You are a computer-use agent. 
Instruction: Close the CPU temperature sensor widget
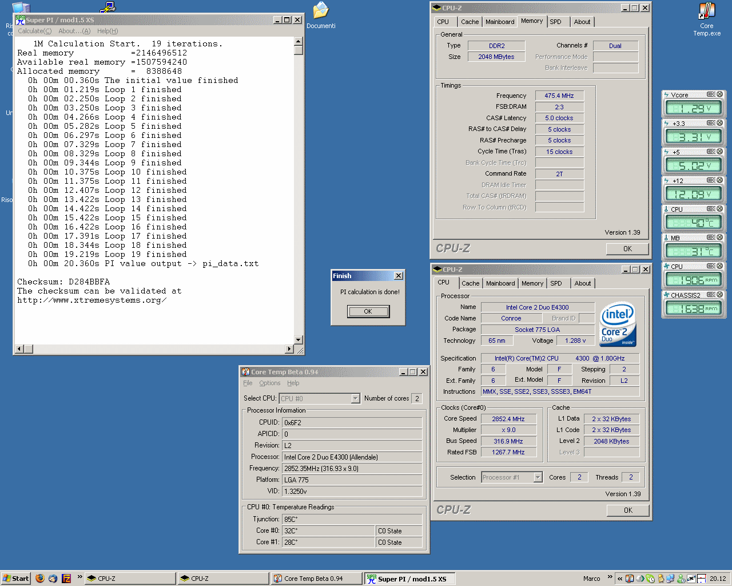(720, 209)
